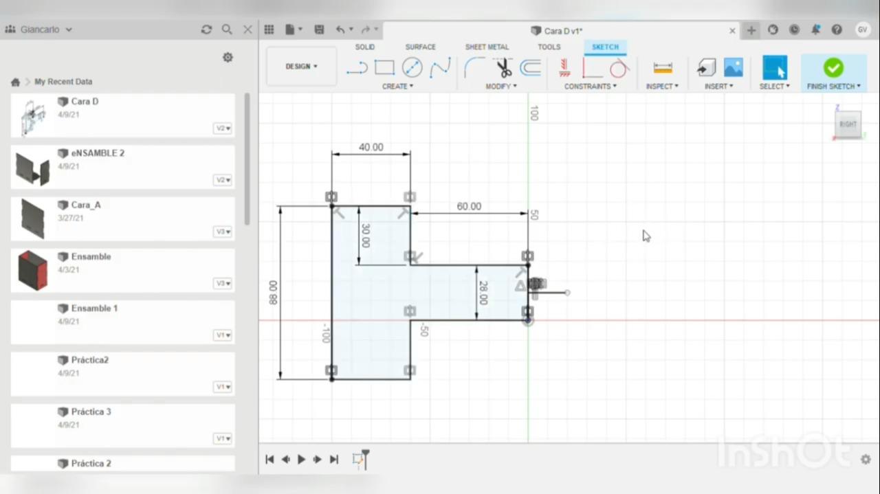Click the Save icon
The image size is (880, 494).
[319, 30]
